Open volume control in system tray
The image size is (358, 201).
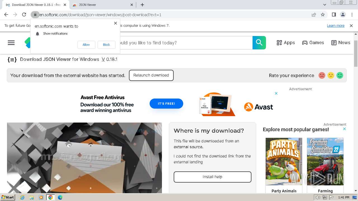pyautogui.click(x=318, y=197)
